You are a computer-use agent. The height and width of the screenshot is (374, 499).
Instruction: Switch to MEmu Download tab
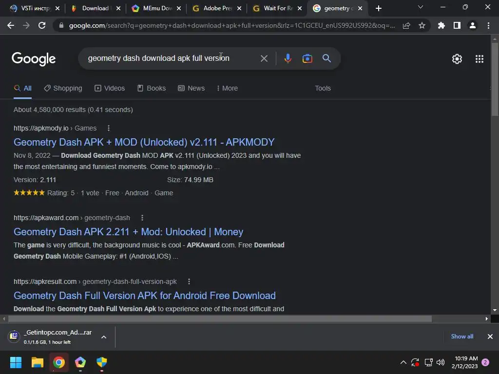coord(156,9)
